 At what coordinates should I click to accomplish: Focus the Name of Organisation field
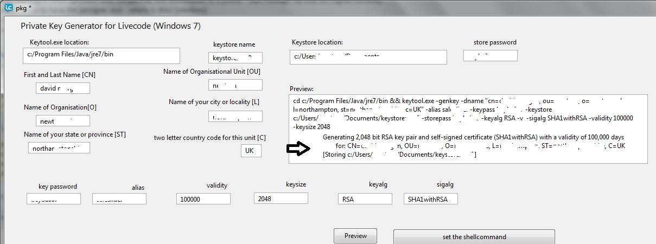pos(63,120)
